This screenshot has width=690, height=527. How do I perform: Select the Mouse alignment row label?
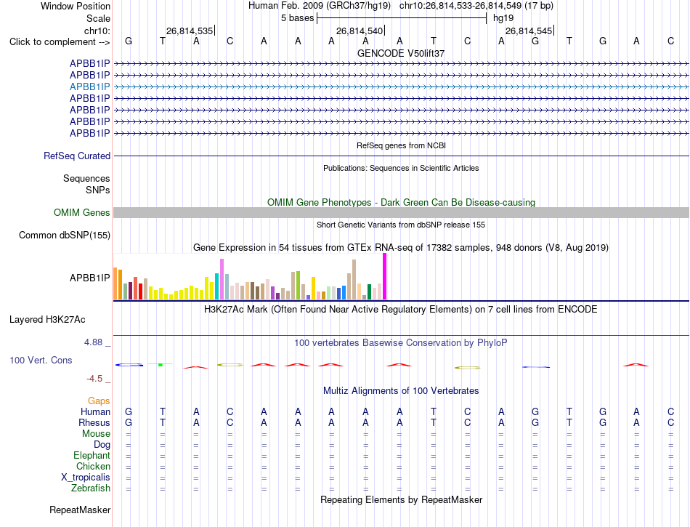[x=96, y=434]
